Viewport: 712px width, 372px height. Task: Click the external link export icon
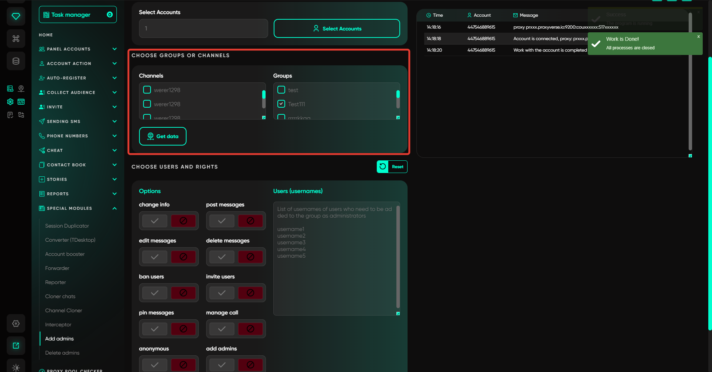(x=16, y=346)
